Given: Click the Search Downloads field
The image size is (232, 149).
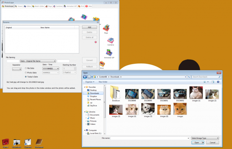Looking at the screenshot, I should pyautogui.click(x=207, y=77).
